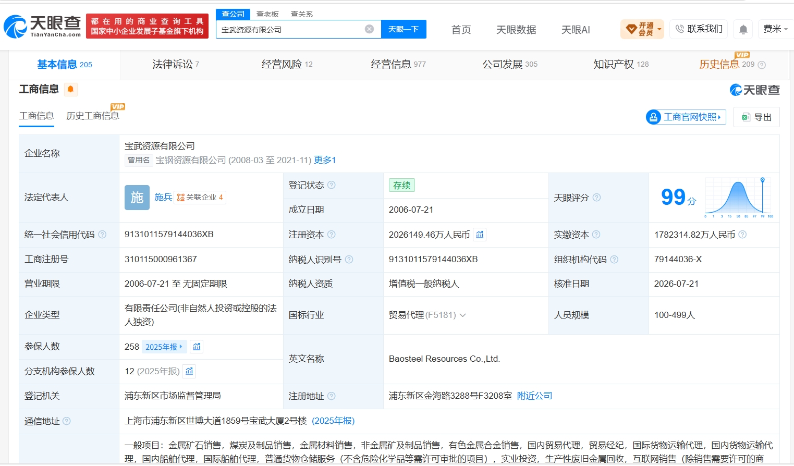Click the 施 avatar of legal representative

(x=137, y=198)
